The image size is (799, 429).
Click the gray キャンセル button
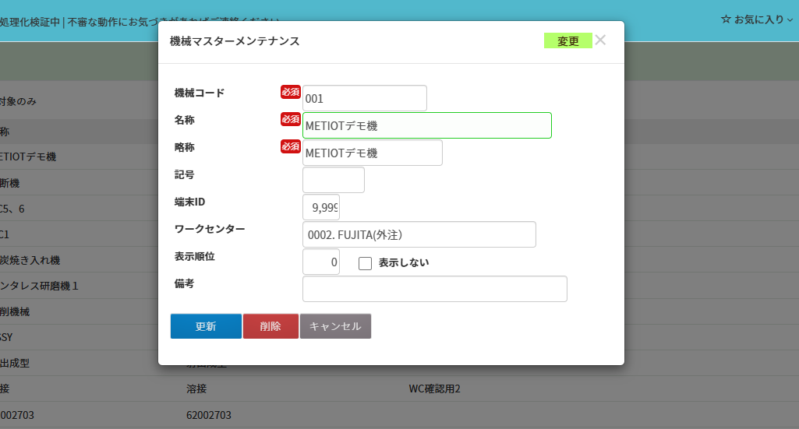click(x=335, y=326)
